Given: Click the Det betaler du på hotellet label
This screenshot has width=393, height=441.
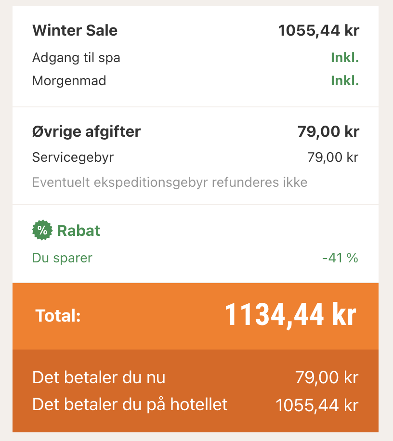Looking at the screenshot, I should 130,404.
